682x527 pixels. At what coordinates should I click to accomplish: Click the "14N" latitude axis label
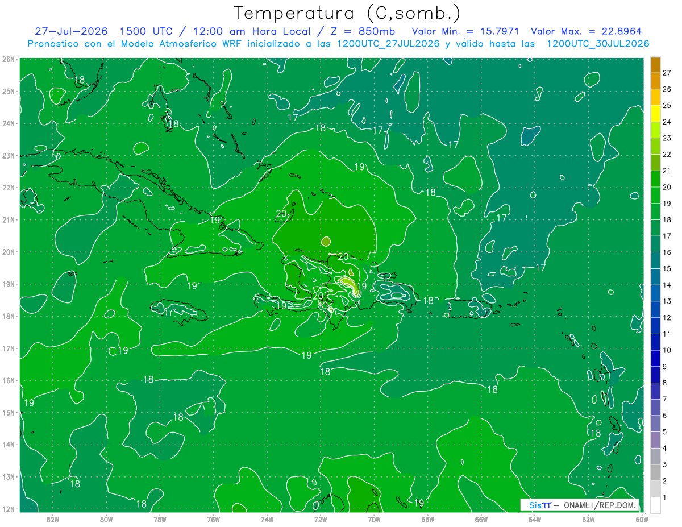click(8, 445)
